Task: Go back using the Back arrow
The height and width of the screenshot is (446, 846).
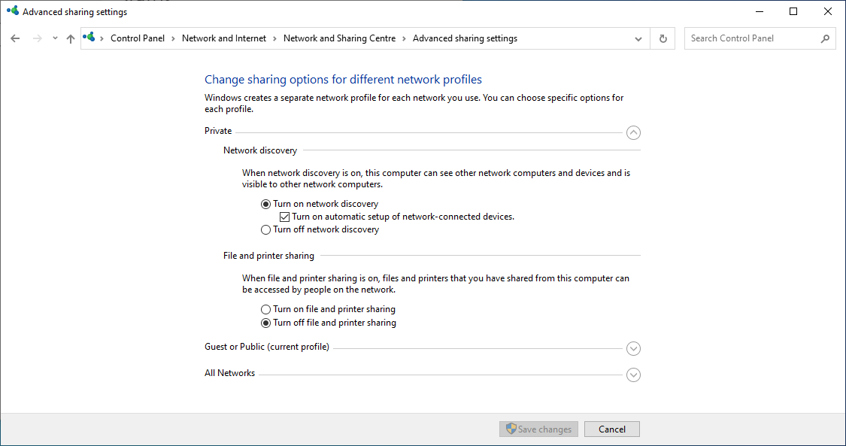Action: pos(15,38)
